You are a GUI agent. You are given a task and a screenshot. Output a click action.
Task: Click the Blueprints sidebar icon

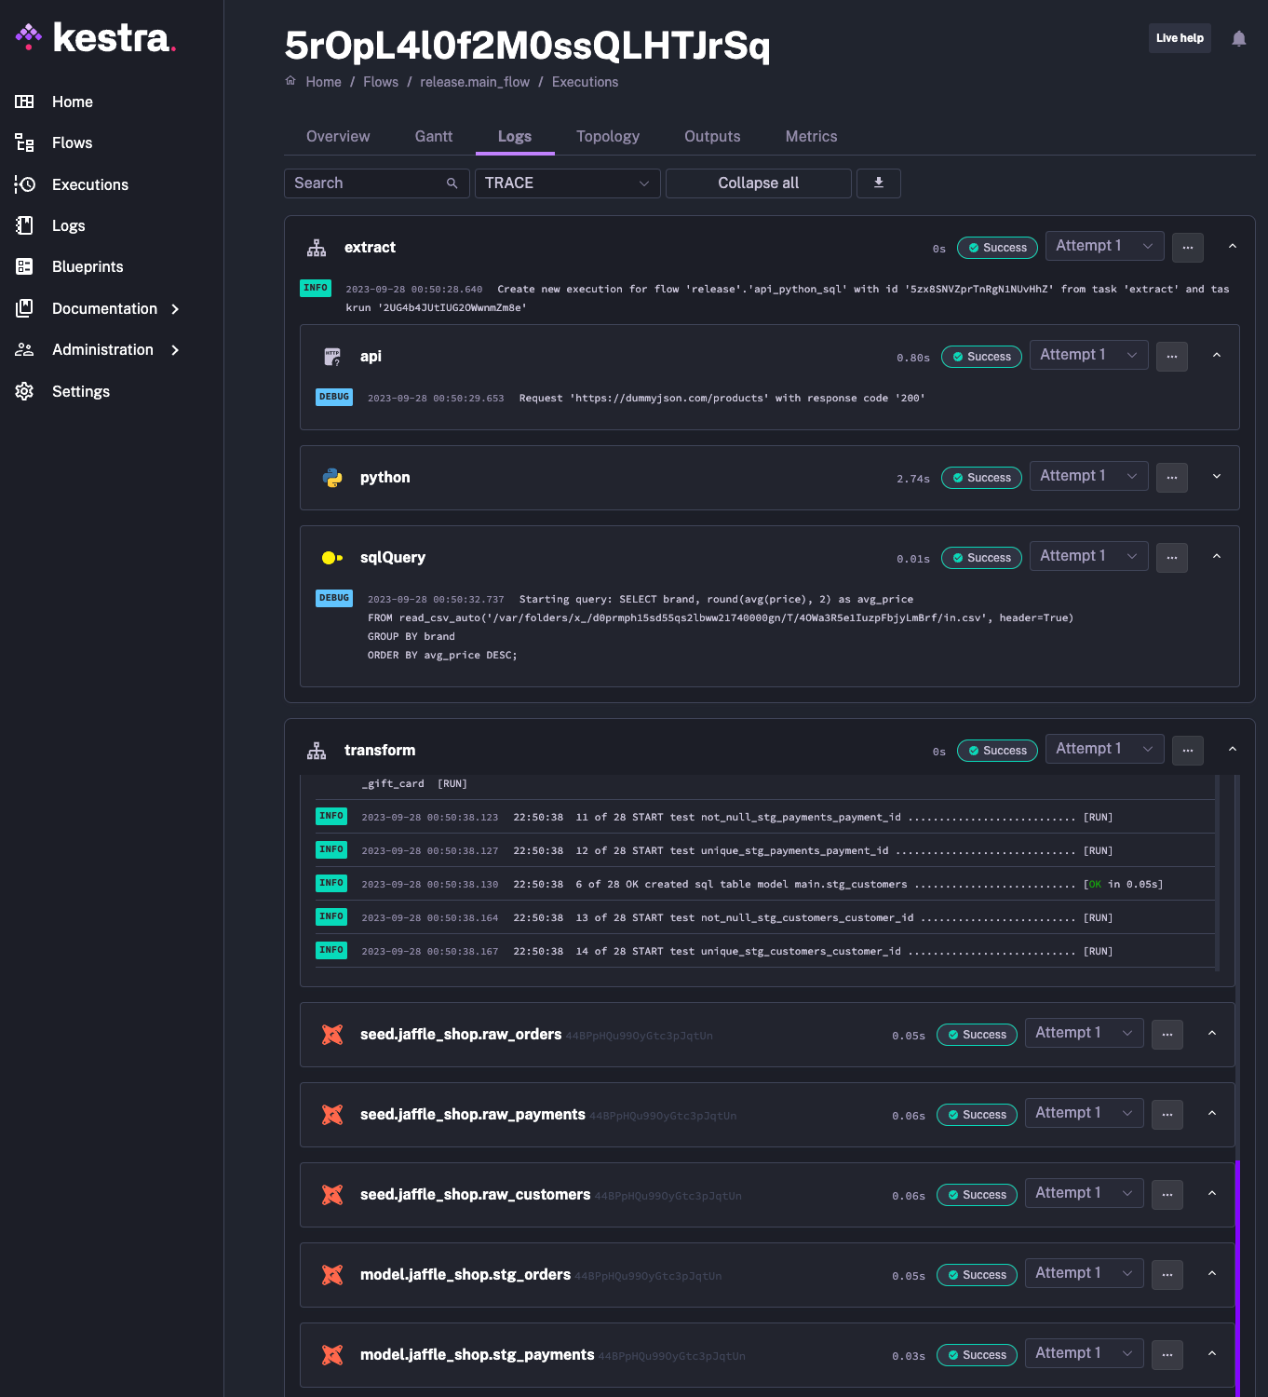(25, 266)
